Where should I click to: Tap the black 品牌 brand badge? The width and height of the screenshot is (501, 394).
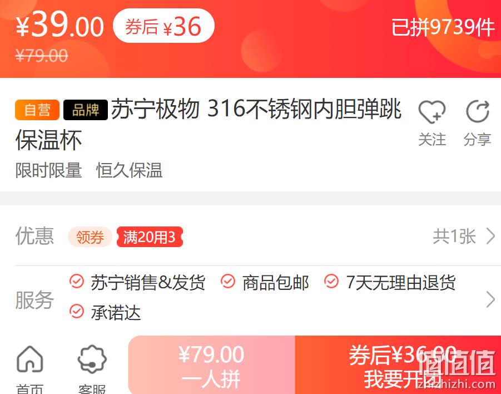(86, 110)
